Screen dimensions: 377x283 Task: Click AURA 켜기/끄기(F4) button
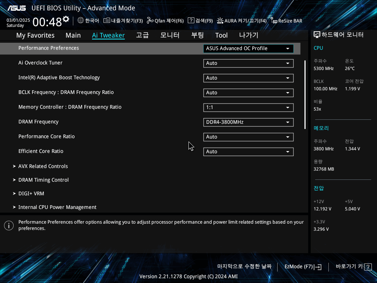click(242, 21)
